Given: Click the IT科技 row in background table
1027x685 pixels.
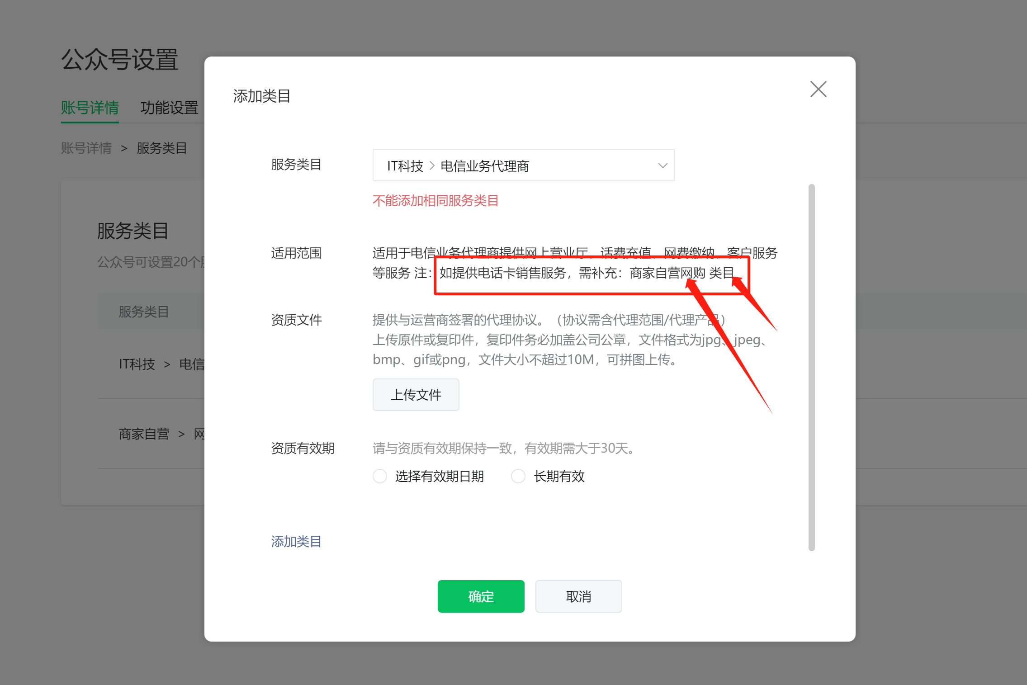Looking at the screenshot, I should (x=137, y=364).
